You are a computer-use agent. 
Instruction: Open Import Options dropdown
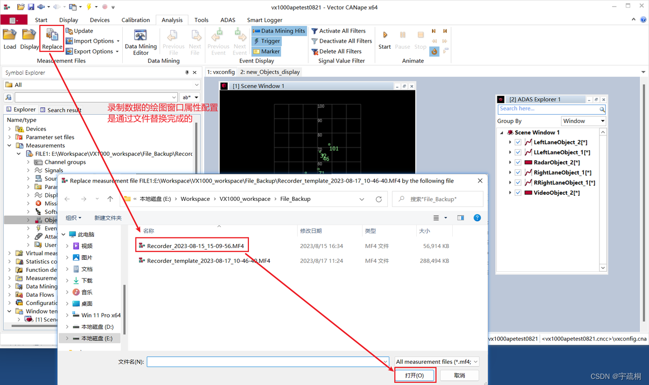[93, 41]
